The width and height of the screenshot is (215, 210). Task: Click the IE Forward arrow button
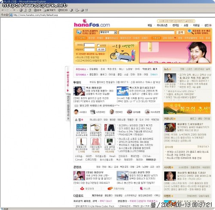click(x=14, y=10)
